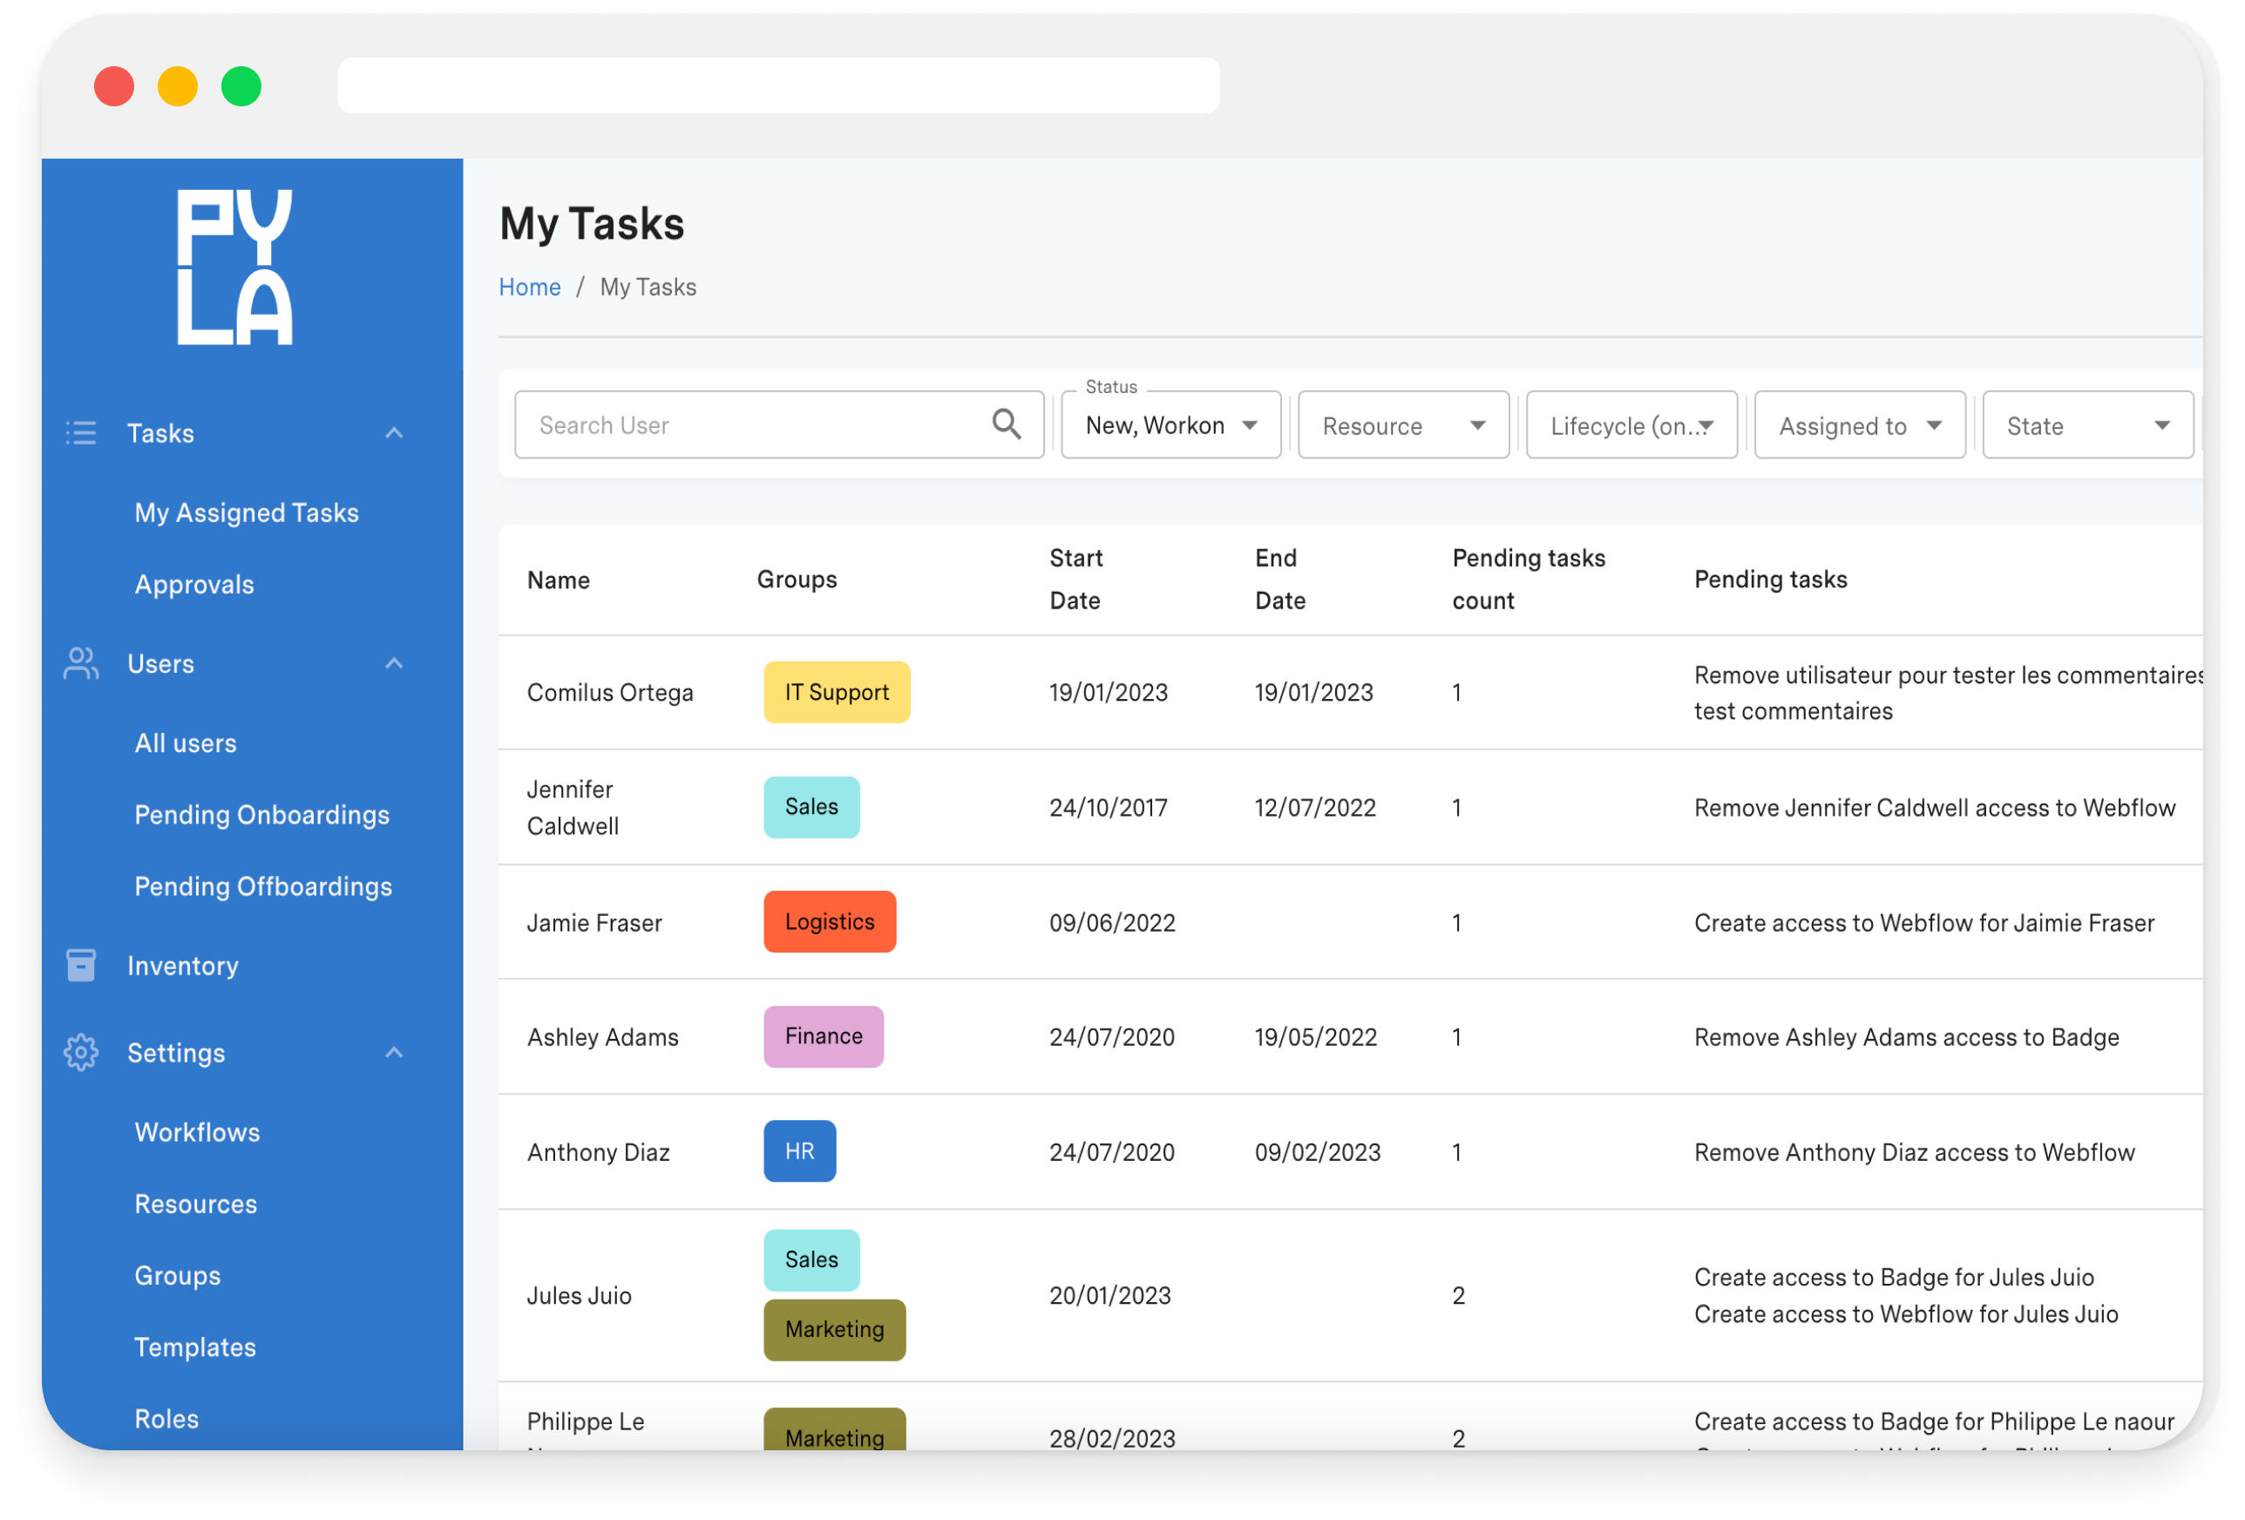
Task: Open the Status filter dropdown
Action: tap(1170, 424)
